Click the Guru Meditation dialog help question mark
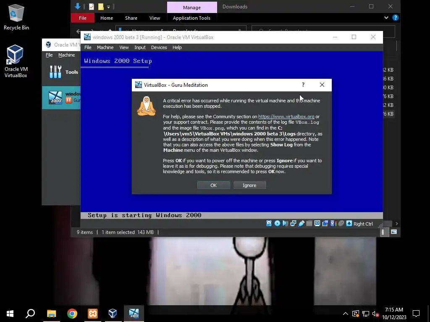Screen dimensions: 430x322 (303, 85)
